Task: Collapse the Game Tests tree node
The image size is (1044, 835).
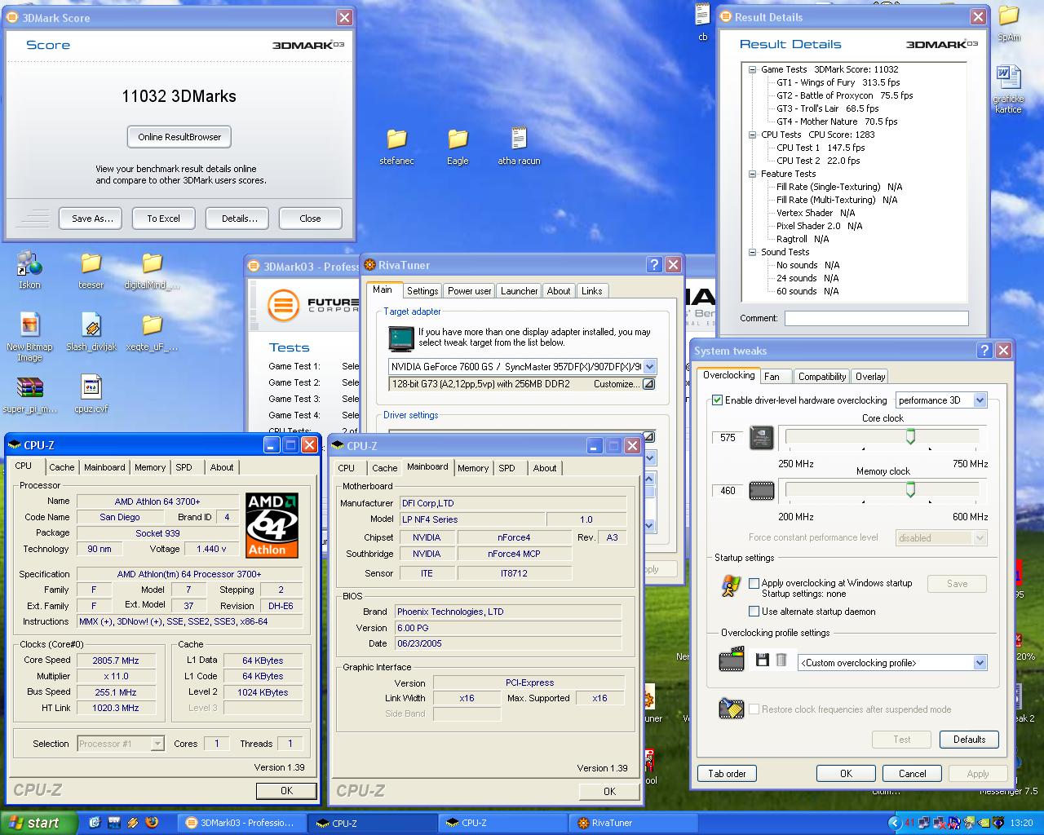Action: coord(751,70)
